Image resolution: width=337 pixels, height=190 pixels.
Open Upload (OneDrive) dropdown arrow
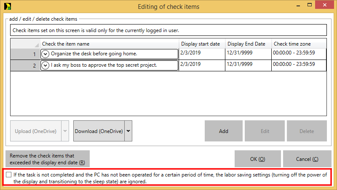(65, 131)
